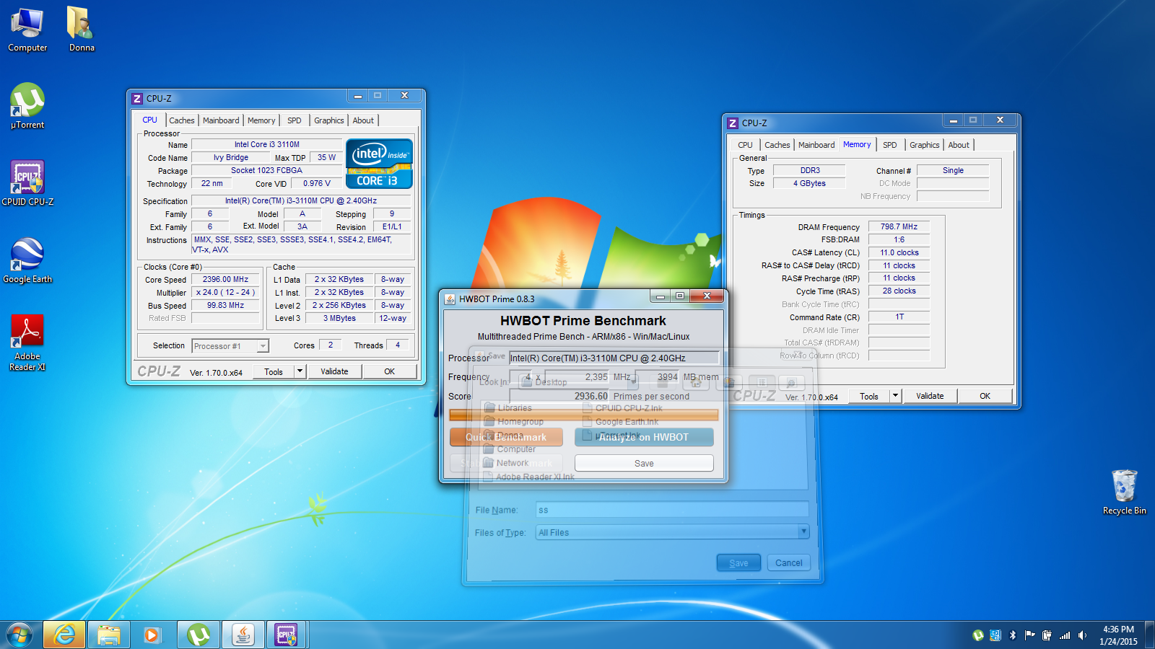Select the Libraries folder in the Save dialog
The height and width of the screenshot is (649, 1155).
[x=508, y=408]
